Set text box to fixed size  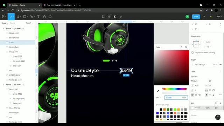pos(213,90)
